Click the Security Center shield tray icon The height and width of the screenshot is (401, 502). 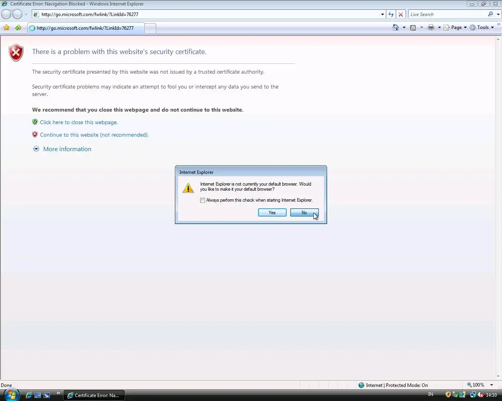(448, 395)
